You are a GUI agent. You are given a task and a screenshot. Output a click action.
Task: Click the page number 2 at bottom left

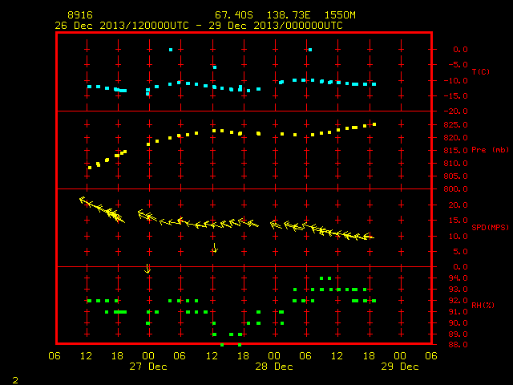[15, 380]
